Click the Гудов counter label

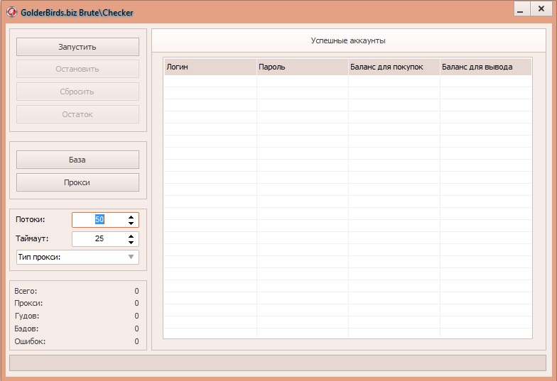[x=27, y=316]
